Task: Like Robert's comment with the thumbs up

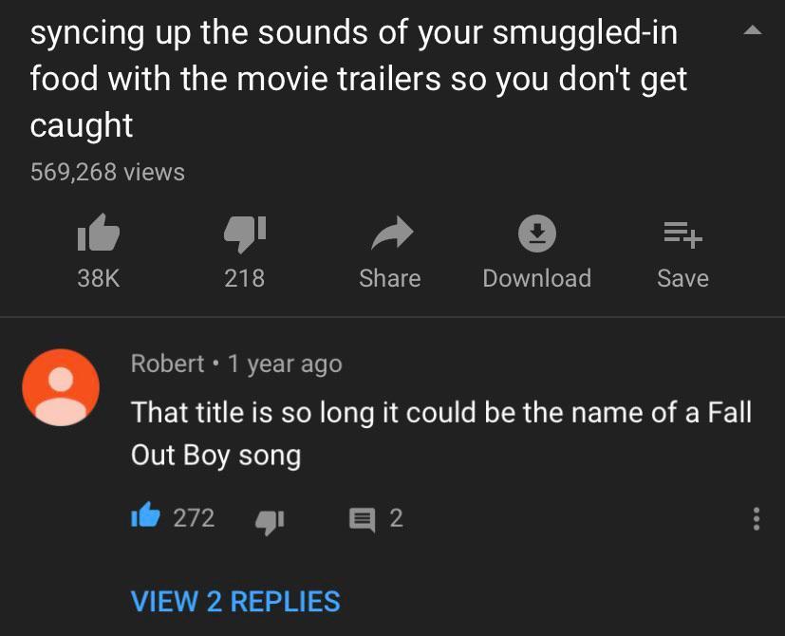Action: coord(147,517)
